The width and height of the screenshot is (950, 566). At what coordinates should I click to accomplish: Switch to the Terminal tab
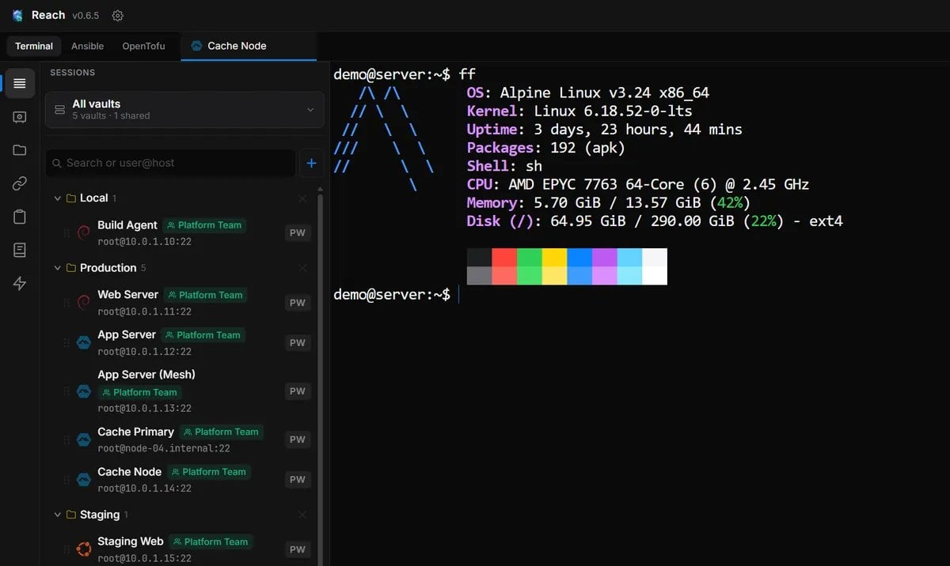click(34, 46)
